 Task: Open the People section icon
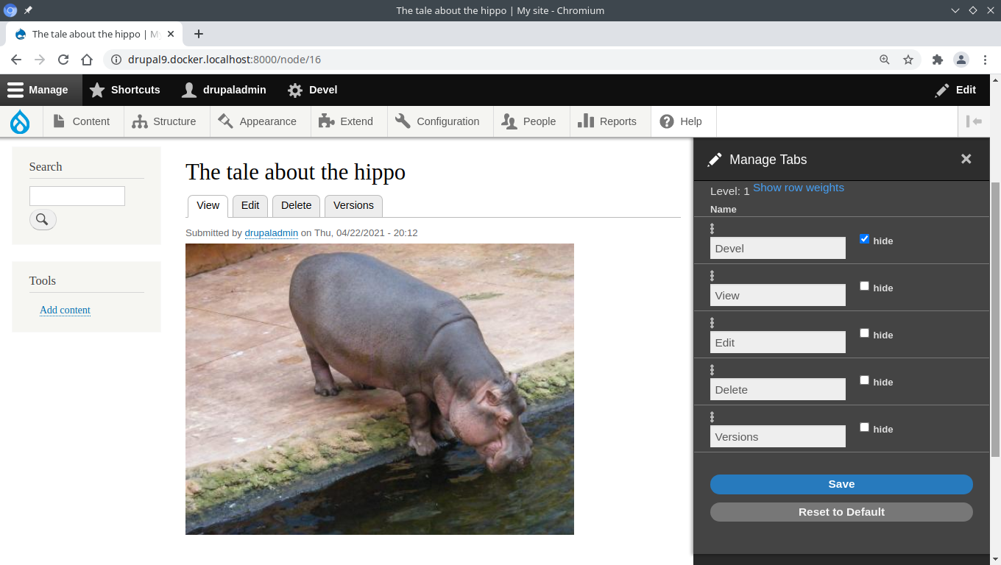tap(509, 121)
